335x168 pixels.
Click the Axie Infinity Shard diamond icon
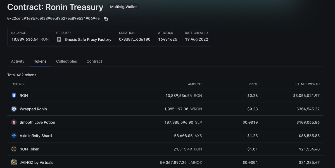pyautogui.click(x=14, y=135)
